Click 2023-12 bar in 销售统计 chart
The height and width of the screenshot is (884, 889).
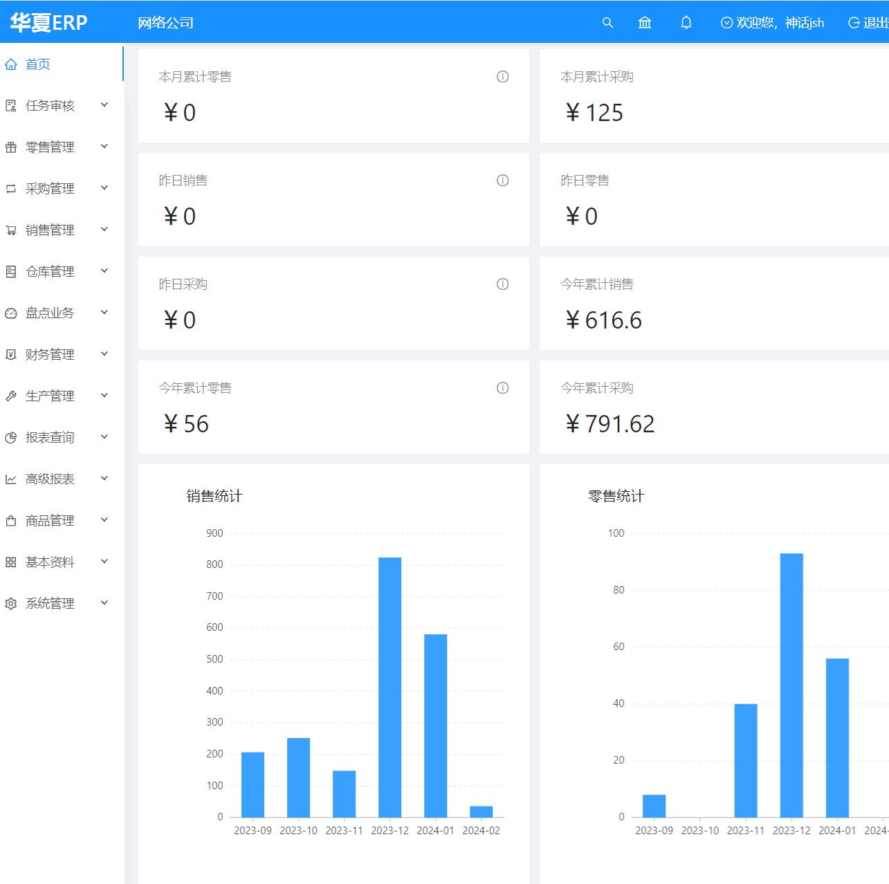[x=389, y=688]
